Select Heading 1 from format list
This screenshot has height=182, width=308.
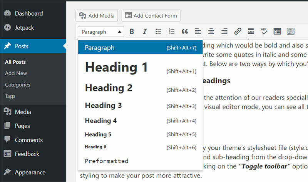(116, 68)
